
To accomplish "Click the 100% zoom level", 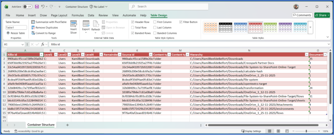I will tap(325, 131).
